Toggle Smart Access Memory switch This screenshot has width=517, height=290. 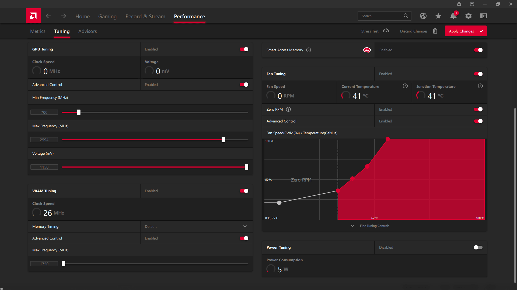pyautogui.click(x=478, y=50)
